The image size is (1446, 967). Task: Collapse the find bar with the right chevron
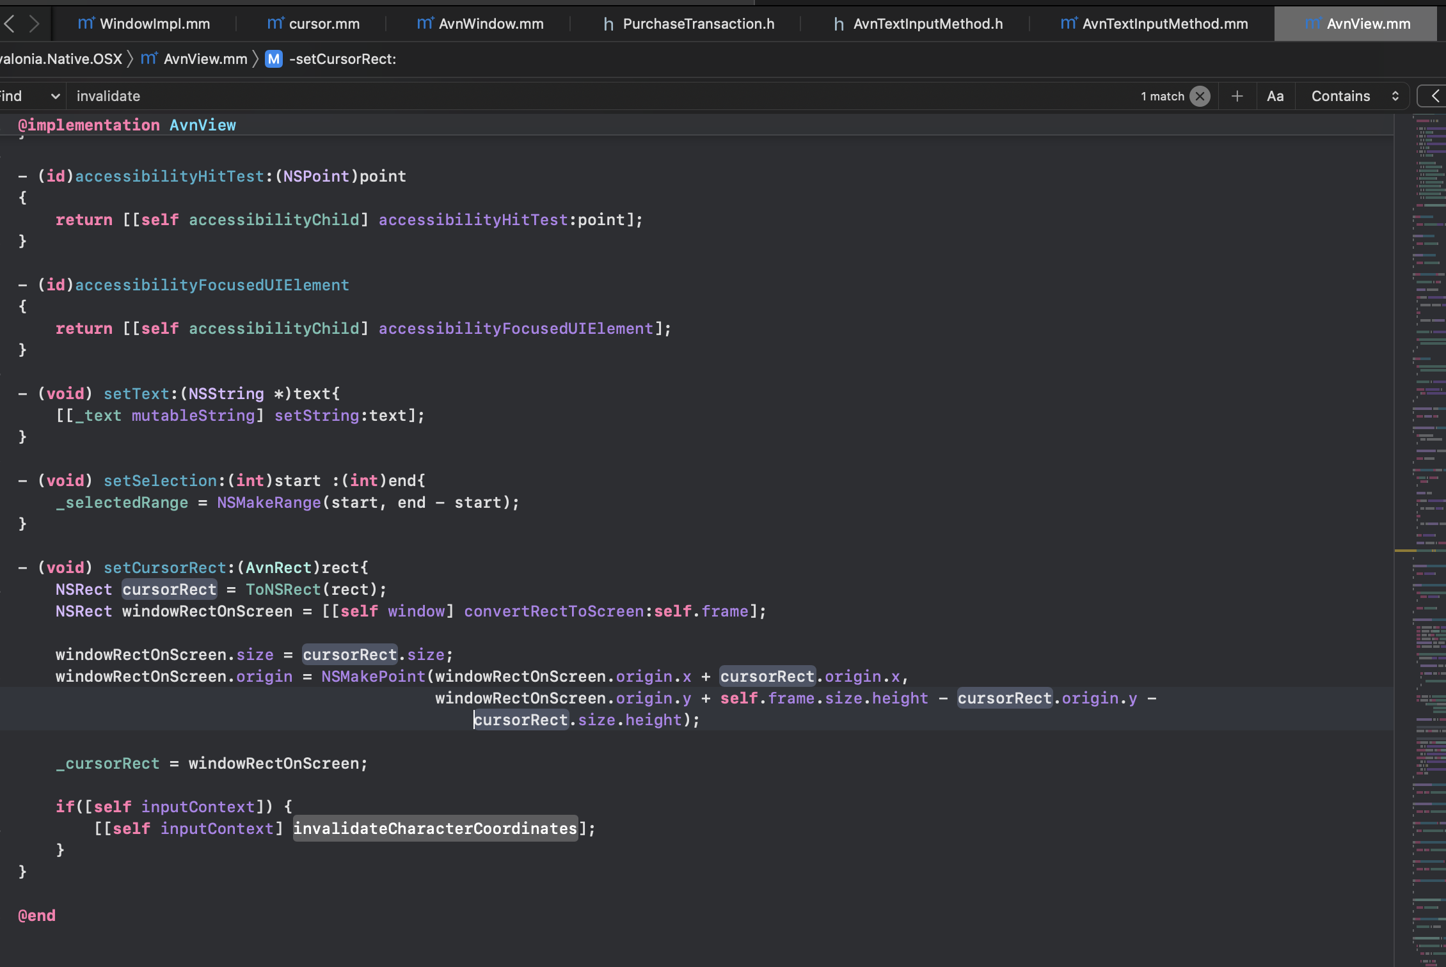(1434, 96)
